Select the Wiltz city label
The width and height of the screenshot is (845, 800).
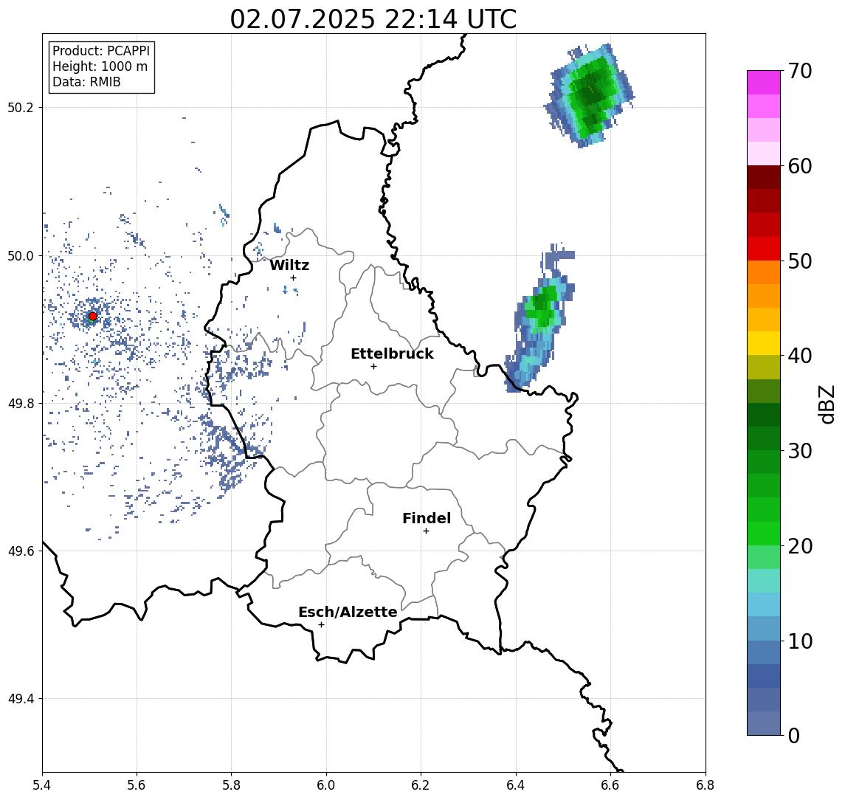pyautogui.click(x=289, y=265)
